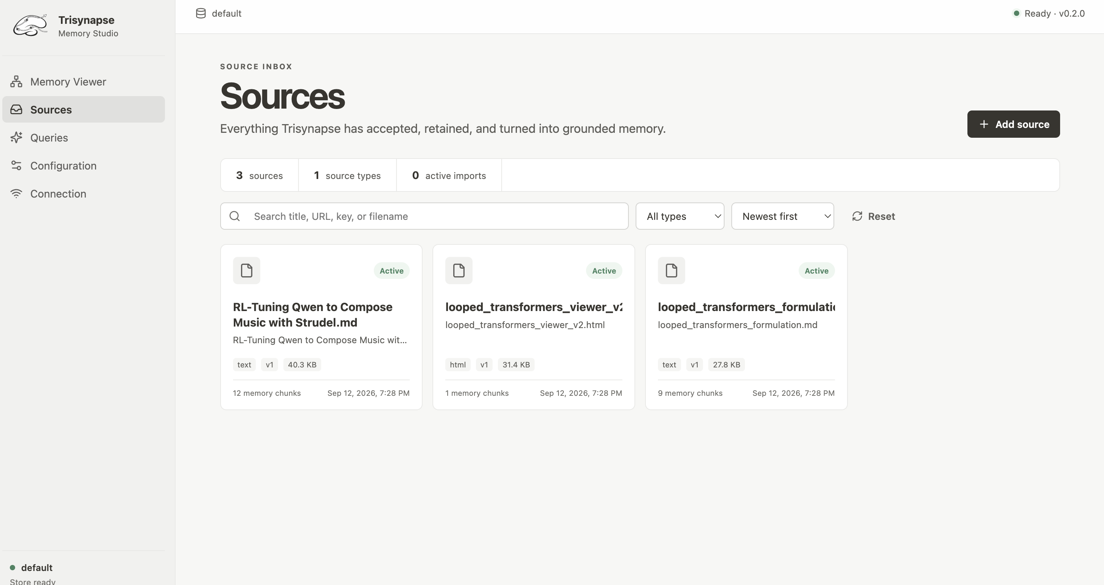The width and height of the screenshot is (1104, 585).
Task: Click the Sources inbox icon in sidebar
Action: (16, 109)
